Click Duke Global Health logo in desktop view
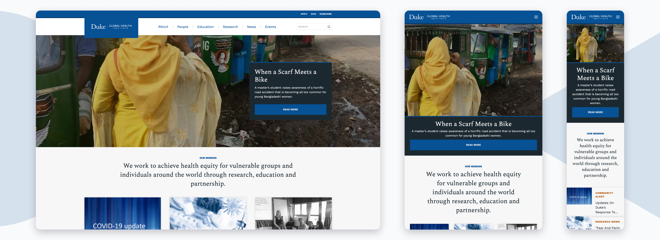Image resolution: width=660 pixels, height=240 pixels. point(111,27)
